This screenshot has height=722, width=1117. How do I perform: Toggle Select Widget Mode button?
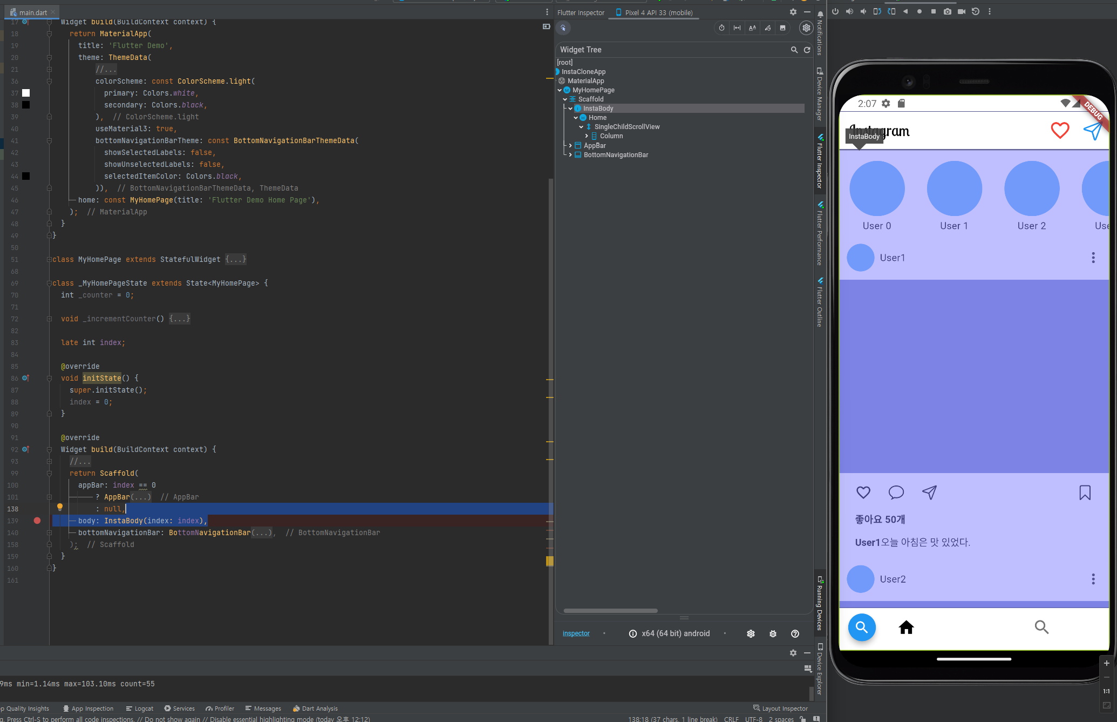tap(563, 28)
